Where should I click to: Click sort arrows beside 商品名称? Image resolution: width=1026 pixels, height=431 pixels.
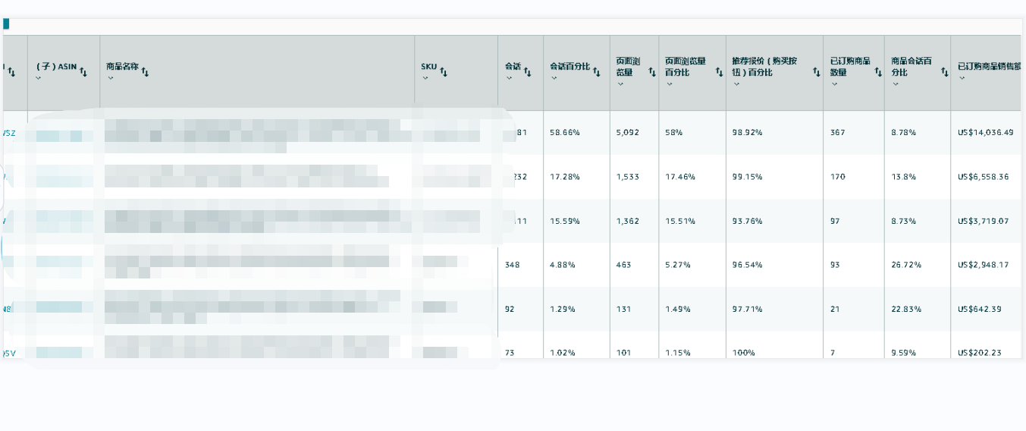145,72
